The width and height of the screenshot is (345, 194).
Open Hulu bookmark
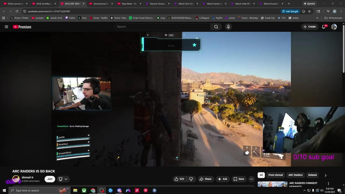(82, 18)
